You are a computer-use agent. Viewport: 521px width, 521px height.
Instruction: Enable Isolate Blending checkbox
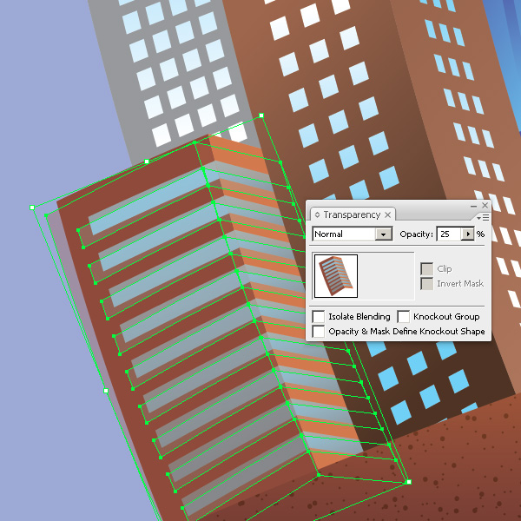[x=319, y=316]
